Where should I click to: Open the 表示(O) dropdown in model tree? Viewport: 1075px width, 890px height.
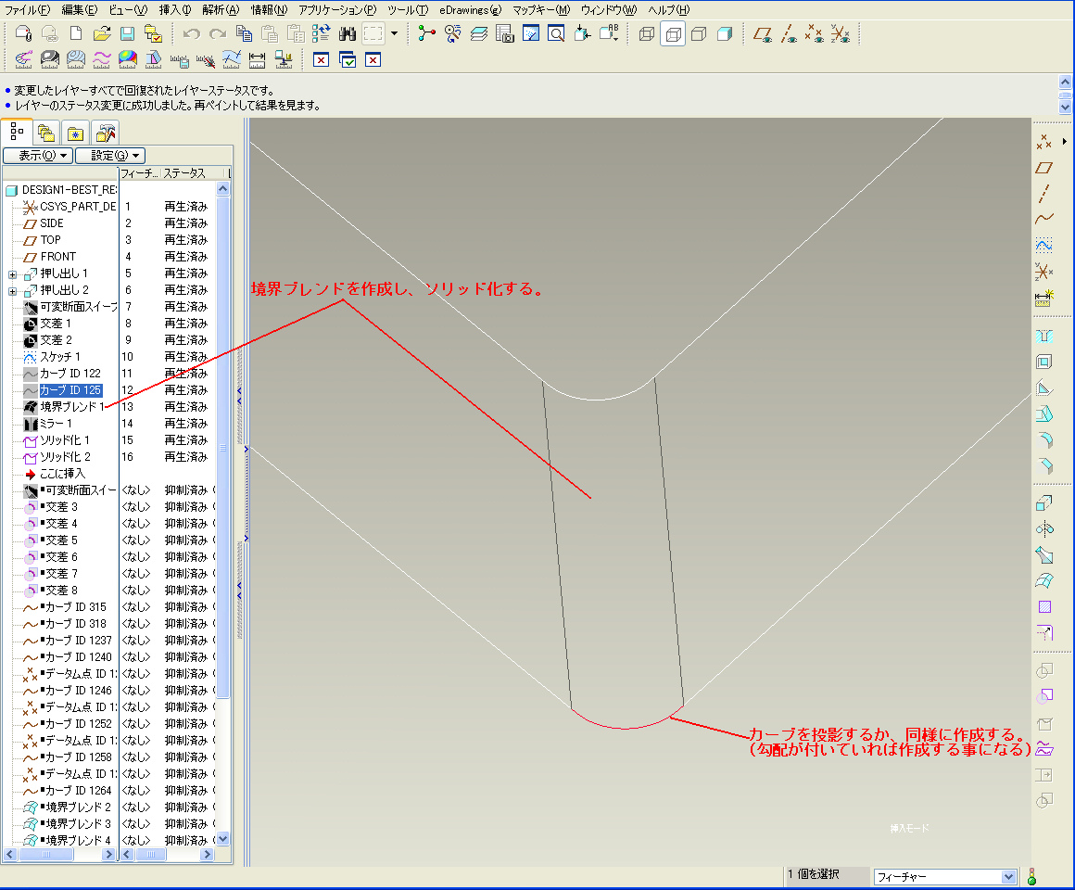38,156
